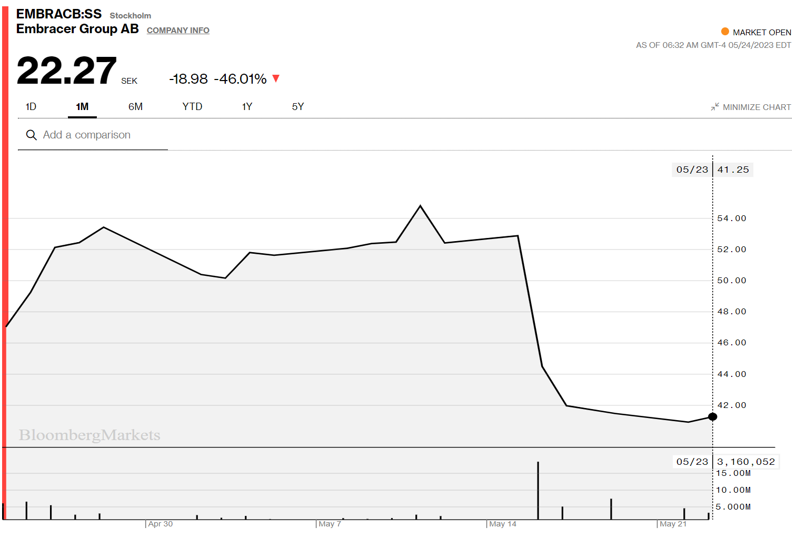Click the search magnifier icon
This screenshot has width=807, height=538.
pos(32,135)
